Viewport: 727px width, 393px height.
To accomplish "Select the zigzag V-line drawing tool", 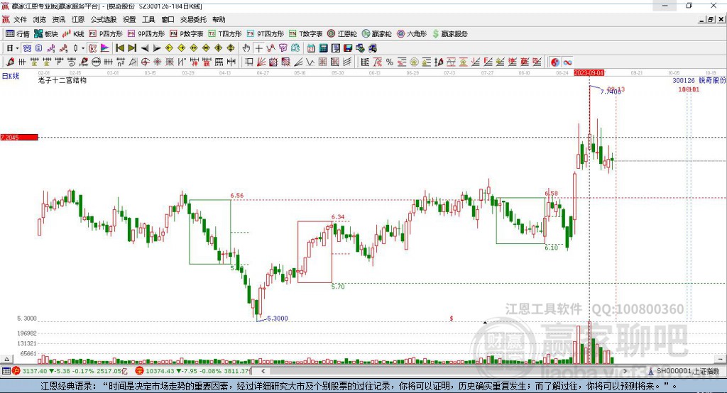I will 310,62.
